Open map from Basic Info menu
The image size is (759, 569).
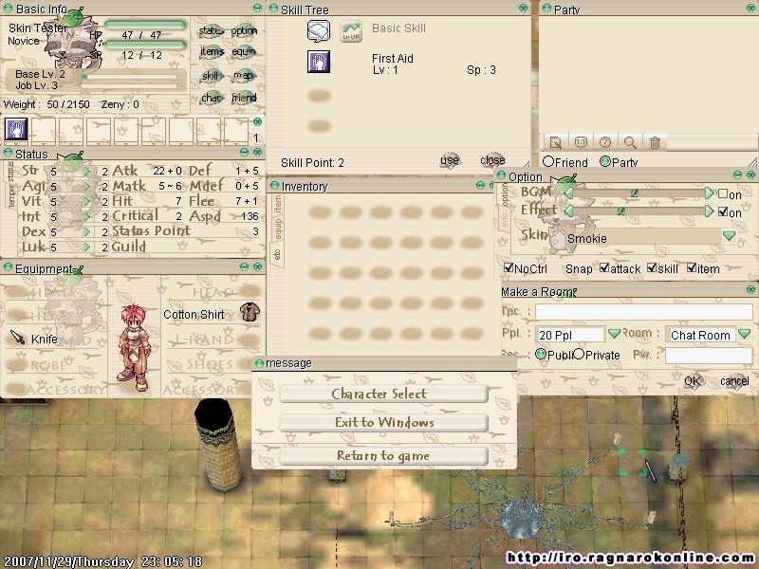click(244, 76)
